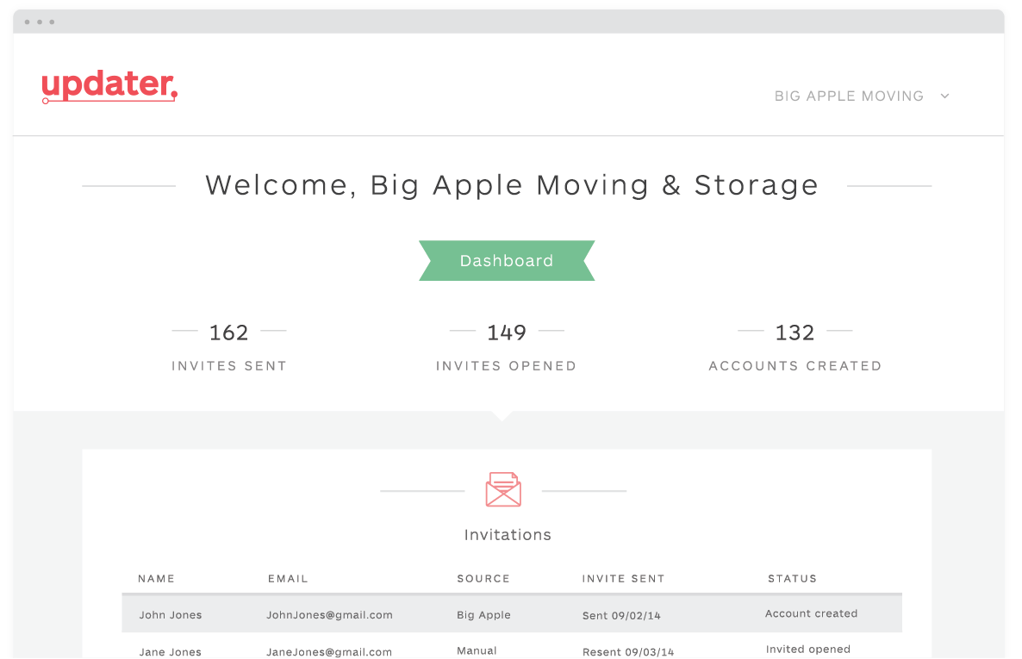Click the Updater logo
Screen dimensions: 1022x659
click(x=109, y=86)
